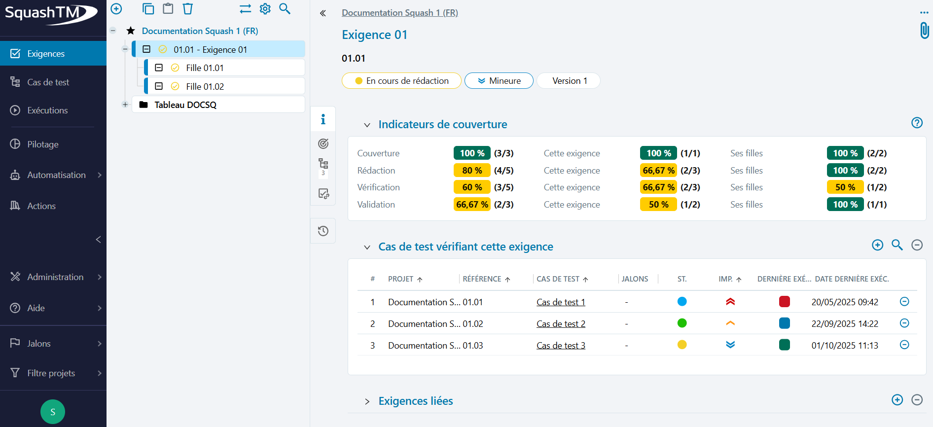Add a test case with plus icon
The image size is (933, 427).
[877, 245]
